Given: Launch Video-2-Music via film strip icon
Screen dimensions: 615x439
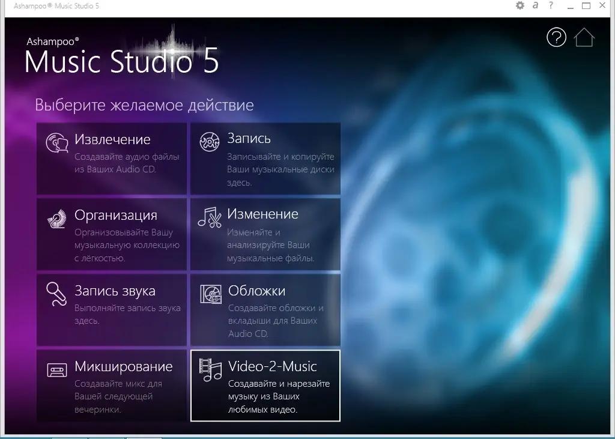Looking at the screenshot, I should 210,369.
